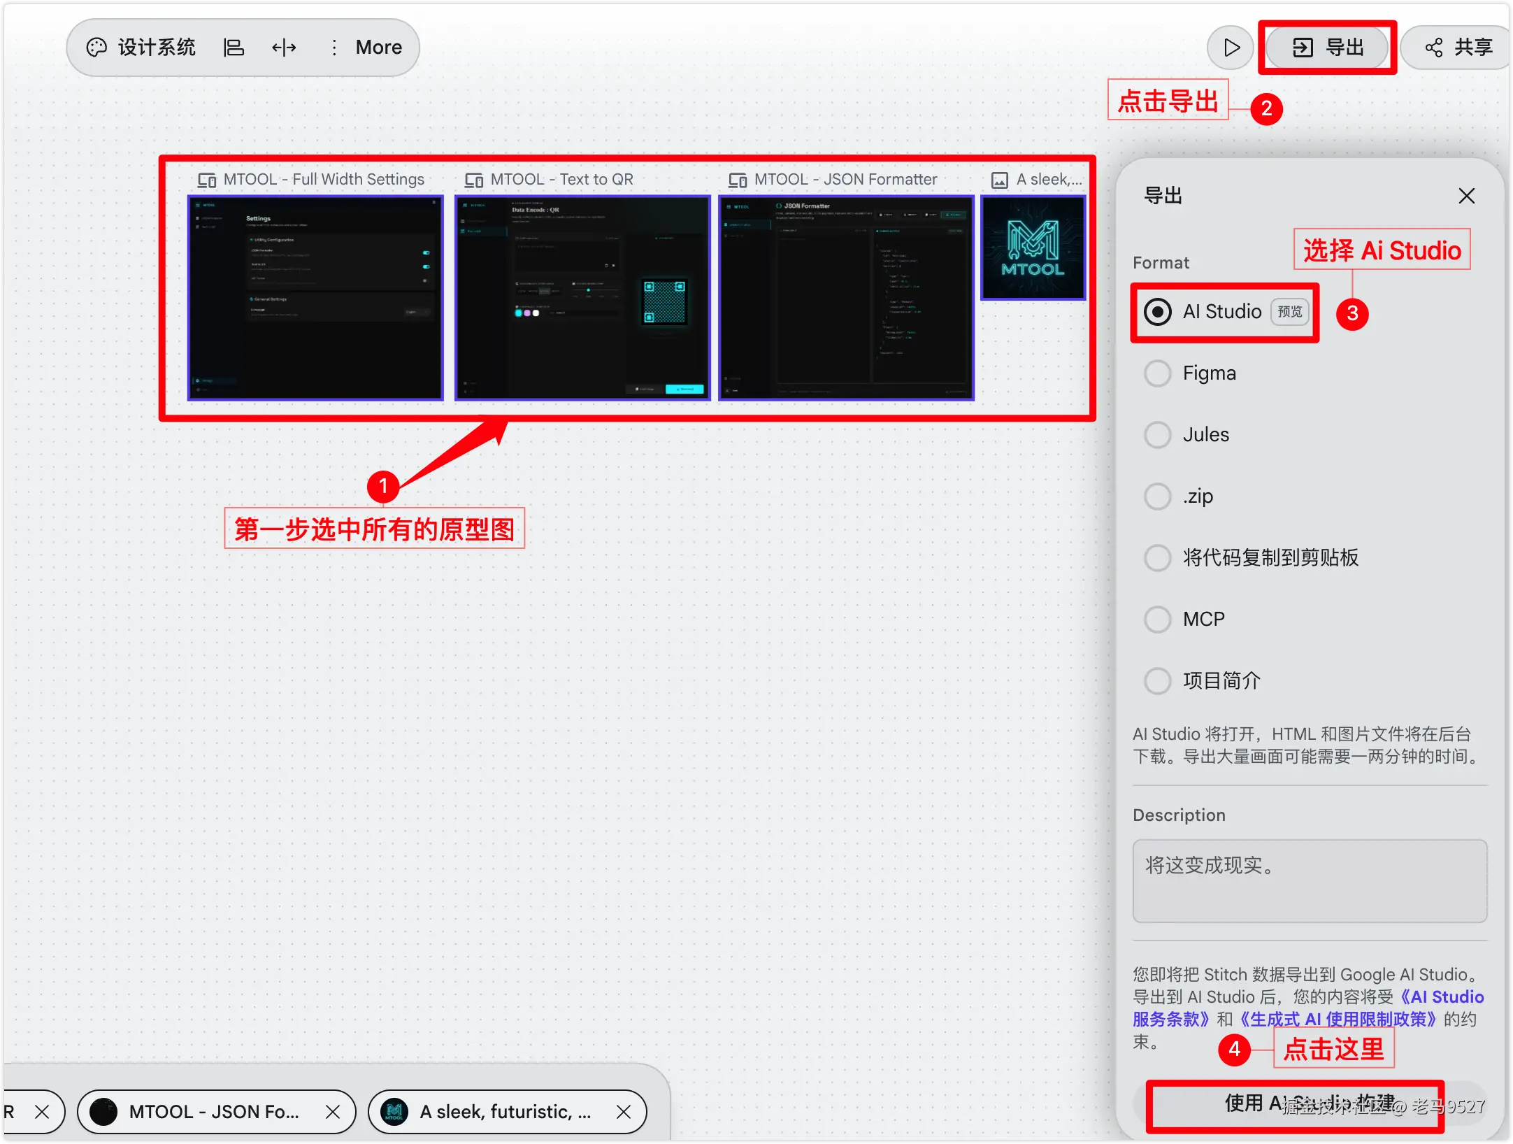
Task: Click the MTOOL logo icon in bottom chip
Action: pyautogui.click(x=394, y=1112)
